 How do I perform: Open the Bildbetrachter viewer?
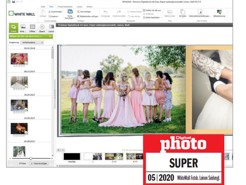pos(170,13)
